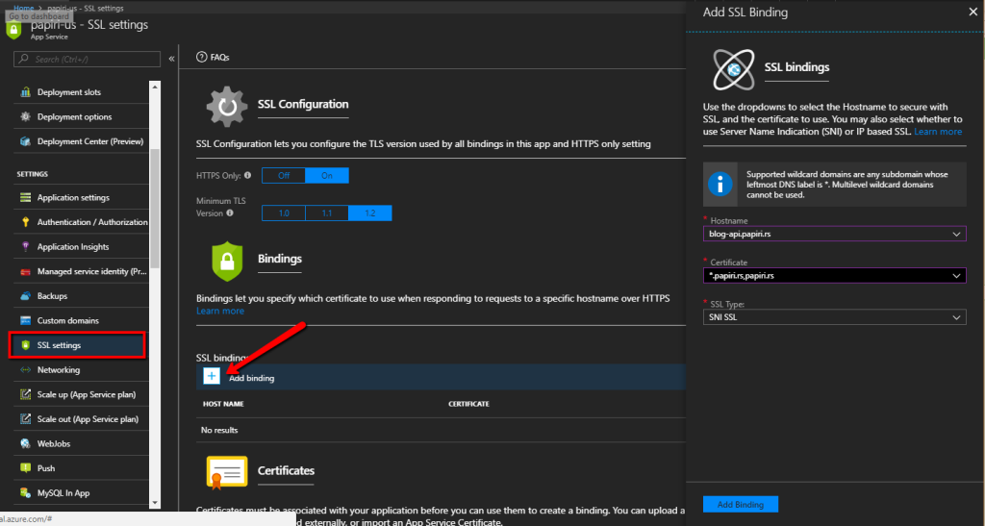Click Learn more link under Bindings
Viewport: 985px width, 526px height.
220,311
